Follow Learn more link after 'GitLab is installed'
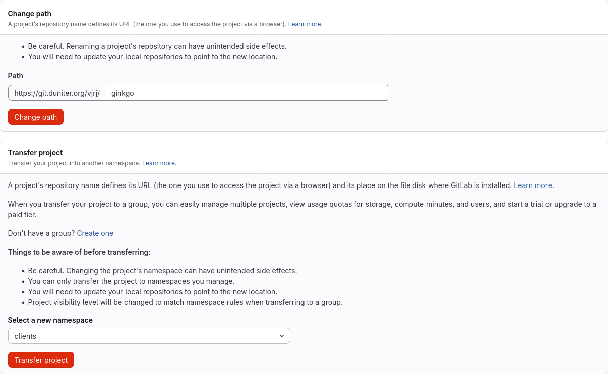 click(x=533, y=185)
